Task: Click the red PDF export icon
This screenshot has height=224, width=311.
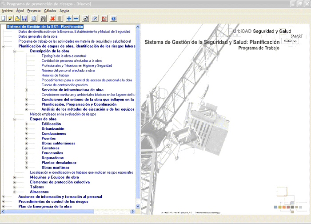Action: pyautogui.click(x=104, y=19)
